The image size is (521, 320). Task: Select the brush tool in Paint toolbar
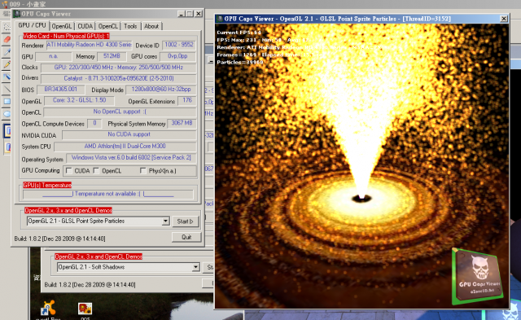pos(7,77)
